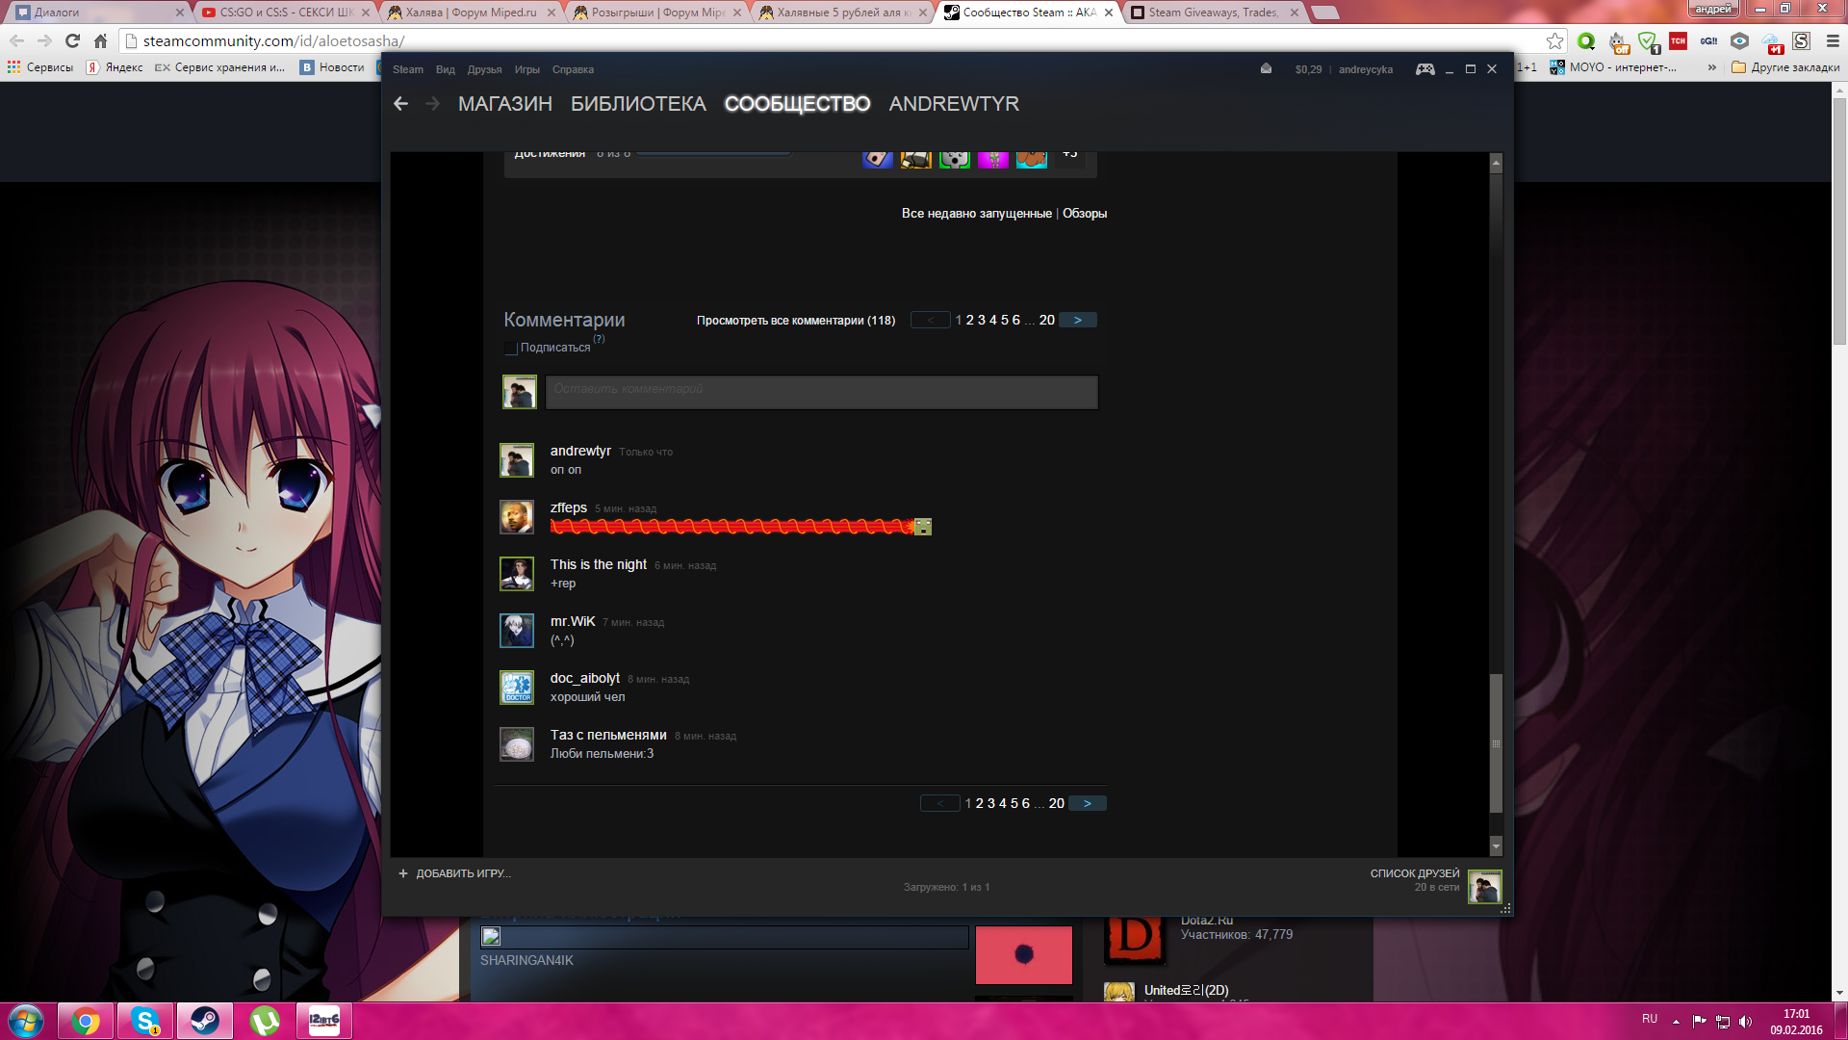
Task: Open Steam Big Picture controller icon
Action: click(1424, 69)
